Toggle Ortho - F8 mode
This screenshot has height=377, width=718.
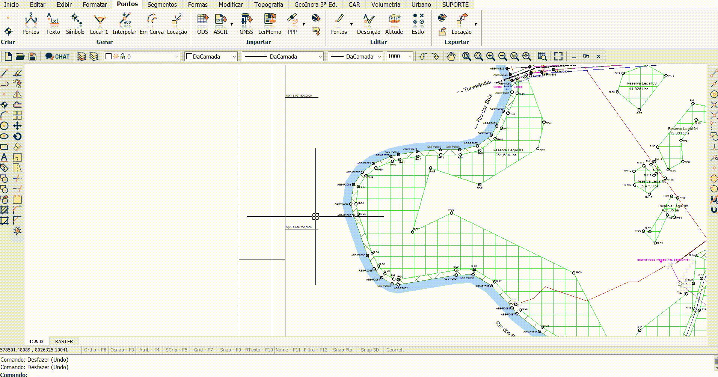click(x=95, y=350)
